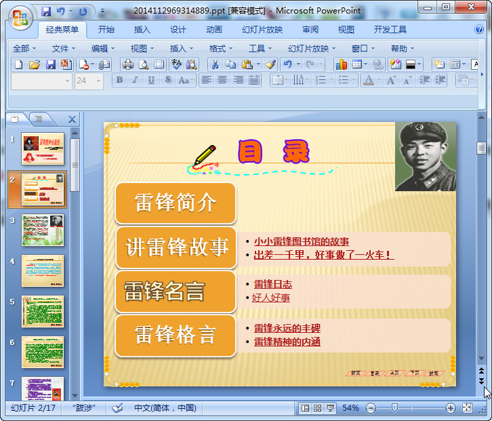Image resolution: width=492 pixels, height=421 pixels.
Task: Click the research binoculars book icon
Action: [191, 64]
